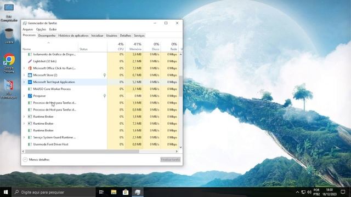The width and height of the screenshot is (351, 197).
Task: Open the Opções menu
Action: (x=41, y=30)
